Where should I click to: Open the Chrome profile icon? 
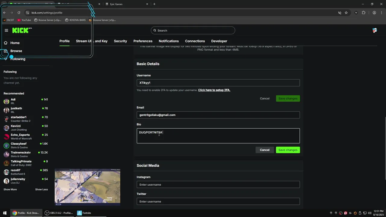click(374, 13)
